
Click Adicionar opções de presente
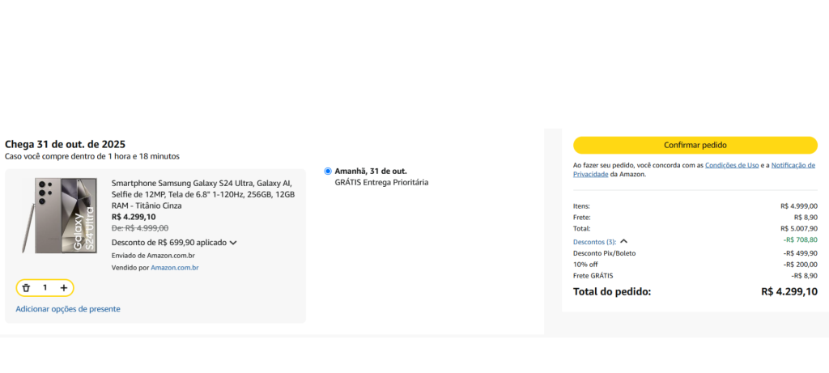pyautogui.click(x=68, y=309)
